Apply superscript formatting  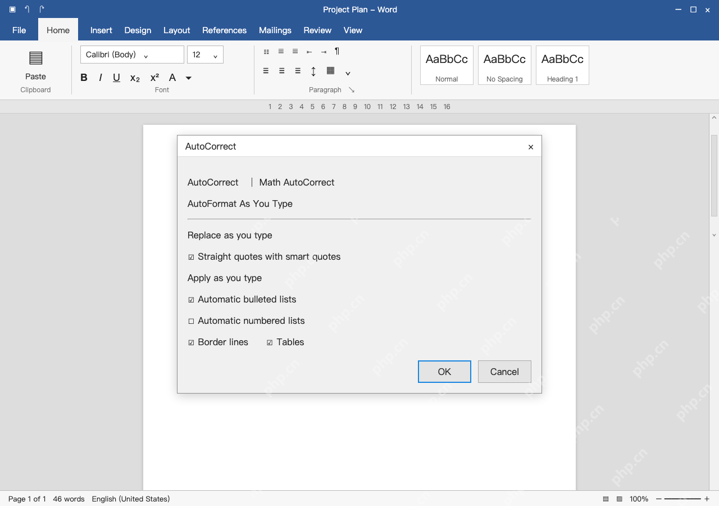click(154, 78)
